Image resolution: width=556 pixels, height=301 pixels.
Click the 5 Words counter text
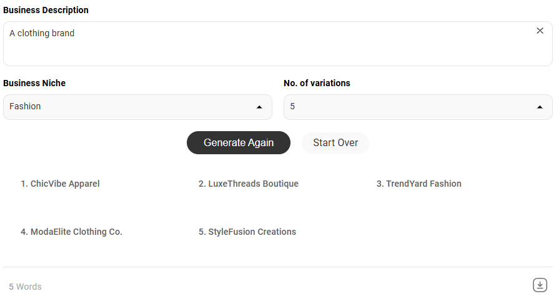(x=25, y=287)
